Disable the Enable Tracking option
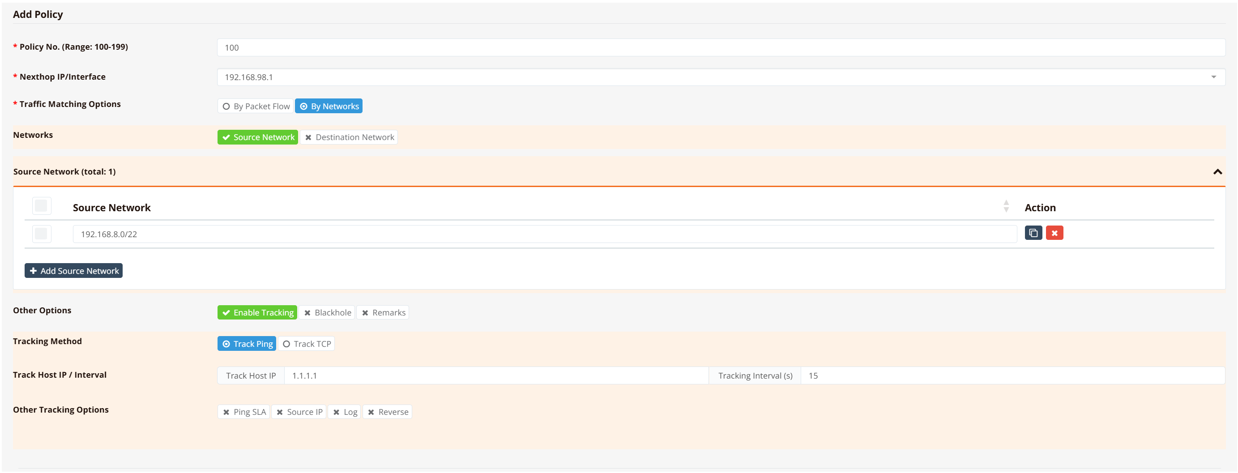Image resolution: width=1238 pixels, height=473 pixels. coord(257,312)
